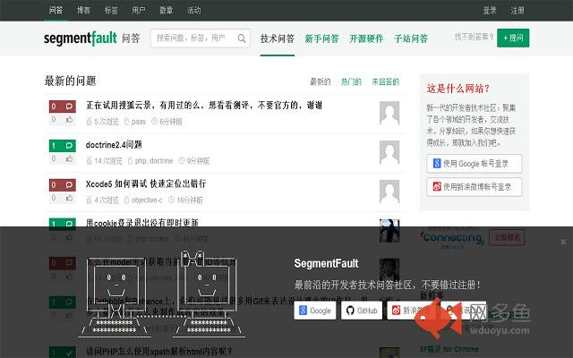
Task: Open avatar of Xcode5 question author
Action: (x=389, y=192)
